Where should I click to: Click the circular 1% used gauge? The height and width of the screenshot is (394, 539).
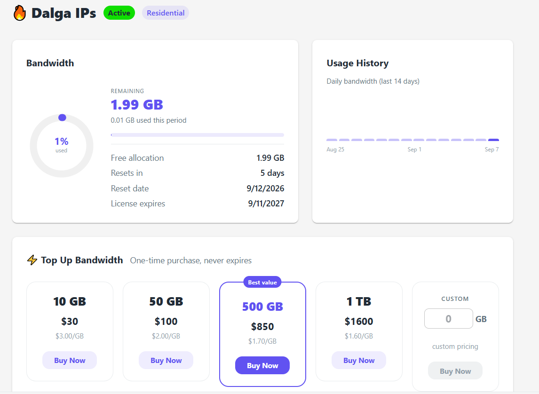[x=62, y=146]
